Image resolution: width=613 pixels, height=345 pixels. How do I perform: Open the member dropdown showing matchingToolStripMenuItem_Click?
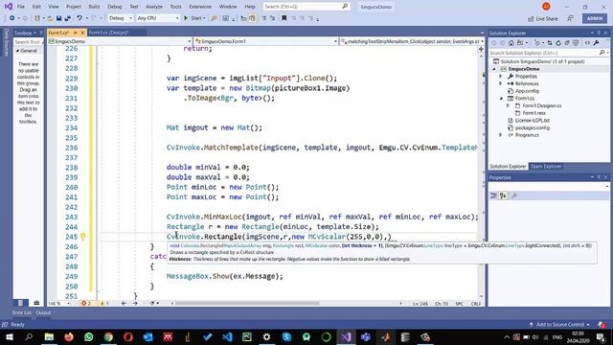[x=412, y=41]
